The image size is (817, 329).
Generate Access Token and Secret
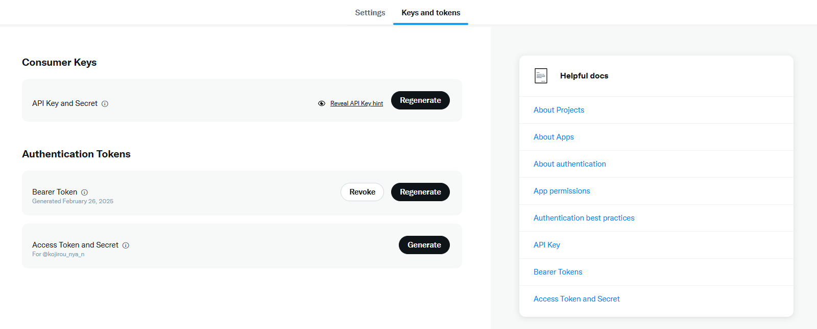click(x=424, y=245)
